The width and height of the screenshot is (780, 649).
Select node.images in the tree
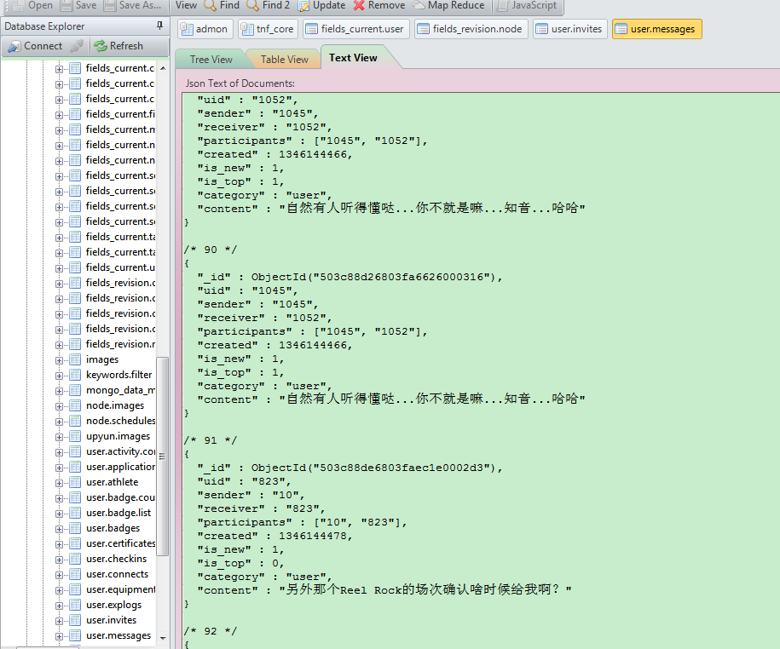pyautogui.click(x=115, y=405)
